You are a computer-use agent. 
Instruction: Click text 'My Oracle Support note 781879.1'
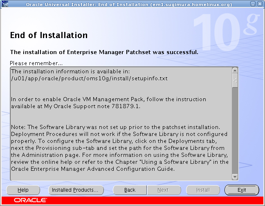tap(92, 106)
